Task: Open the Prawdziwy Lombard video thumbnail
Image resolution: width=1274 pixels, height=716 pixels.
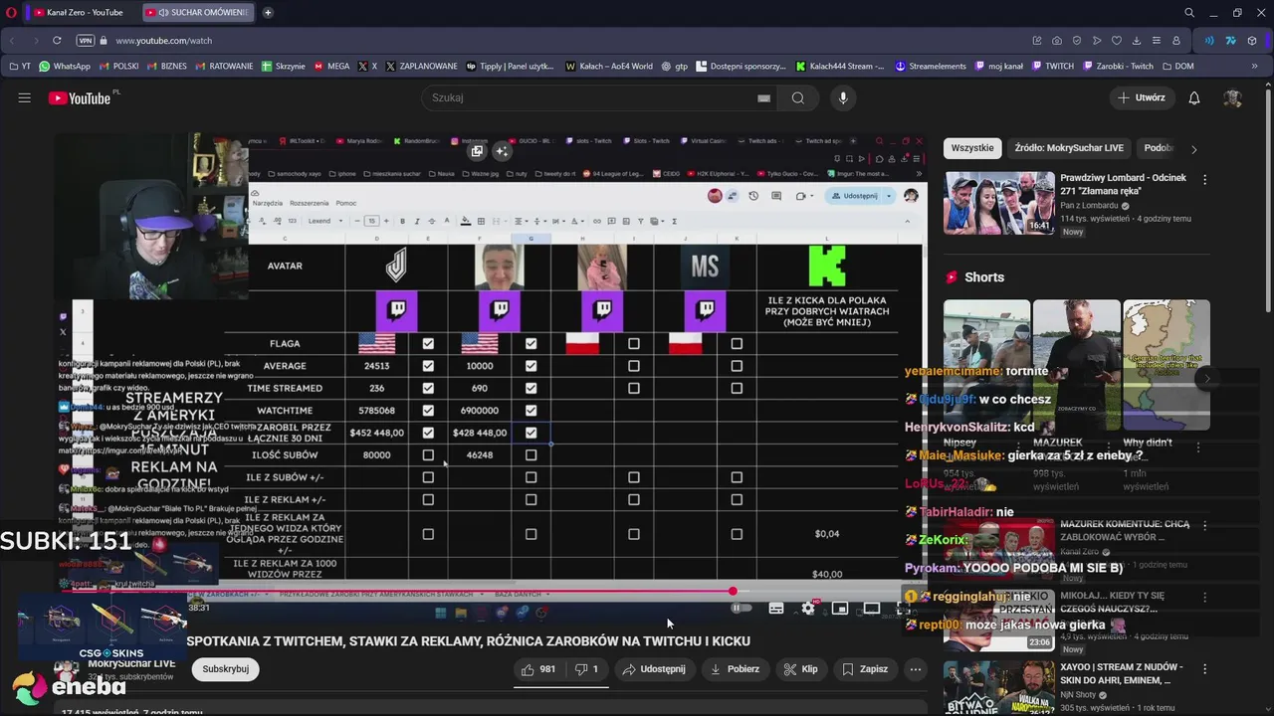Action: (x=999, y=203)
